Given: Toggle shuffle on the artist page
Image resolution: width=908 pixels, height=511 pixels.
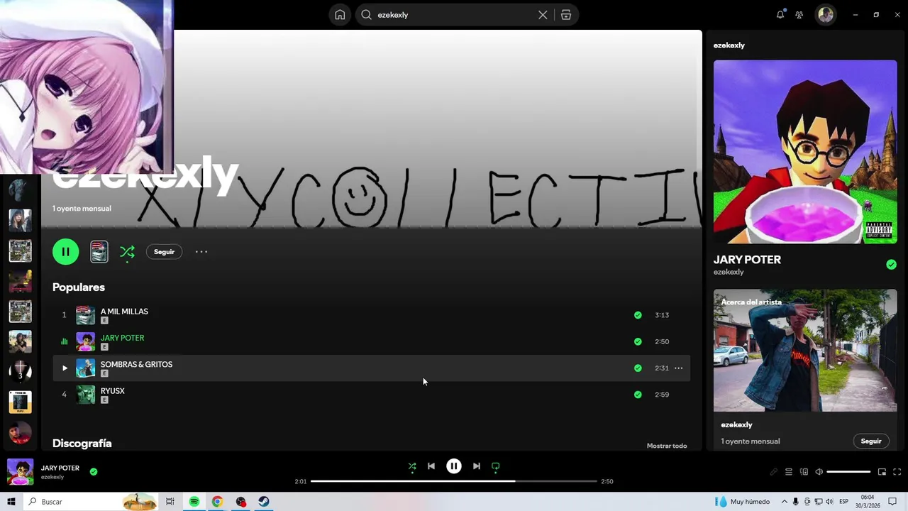Looking at the screenshot, I should 127,251.
